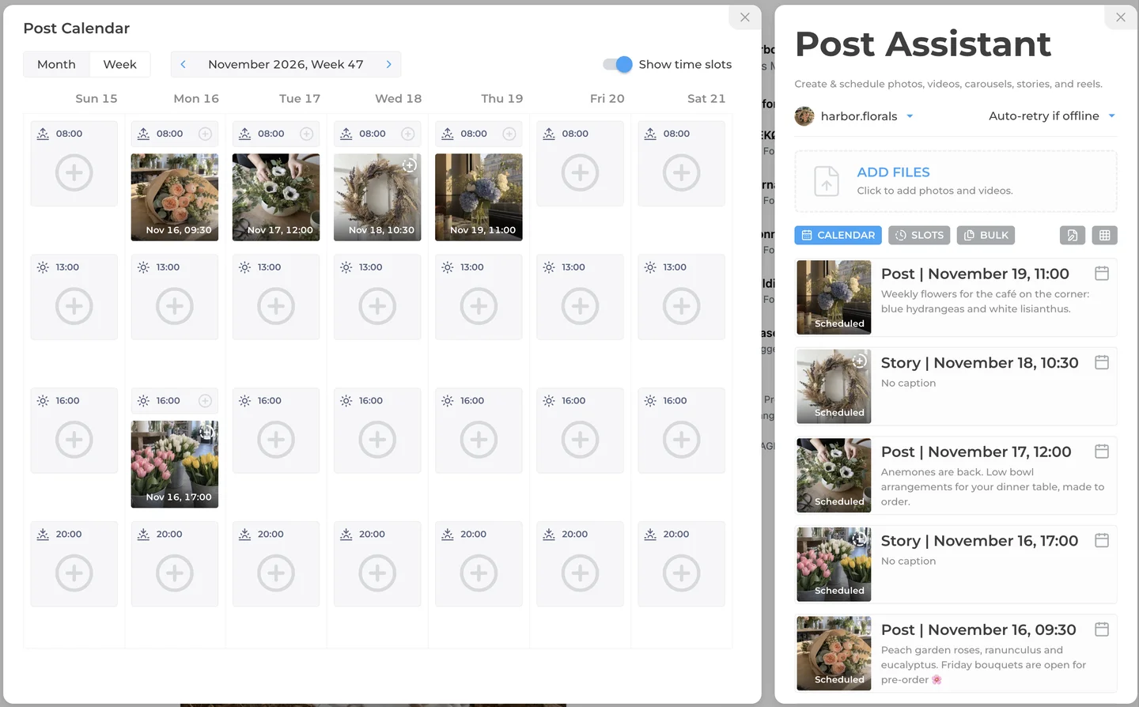1139x707 pixels.
Task: Open Nov 19, 11:00 hydrangea thumbnail in calendar
Action: pyautogui.click(x=479, y=197)
